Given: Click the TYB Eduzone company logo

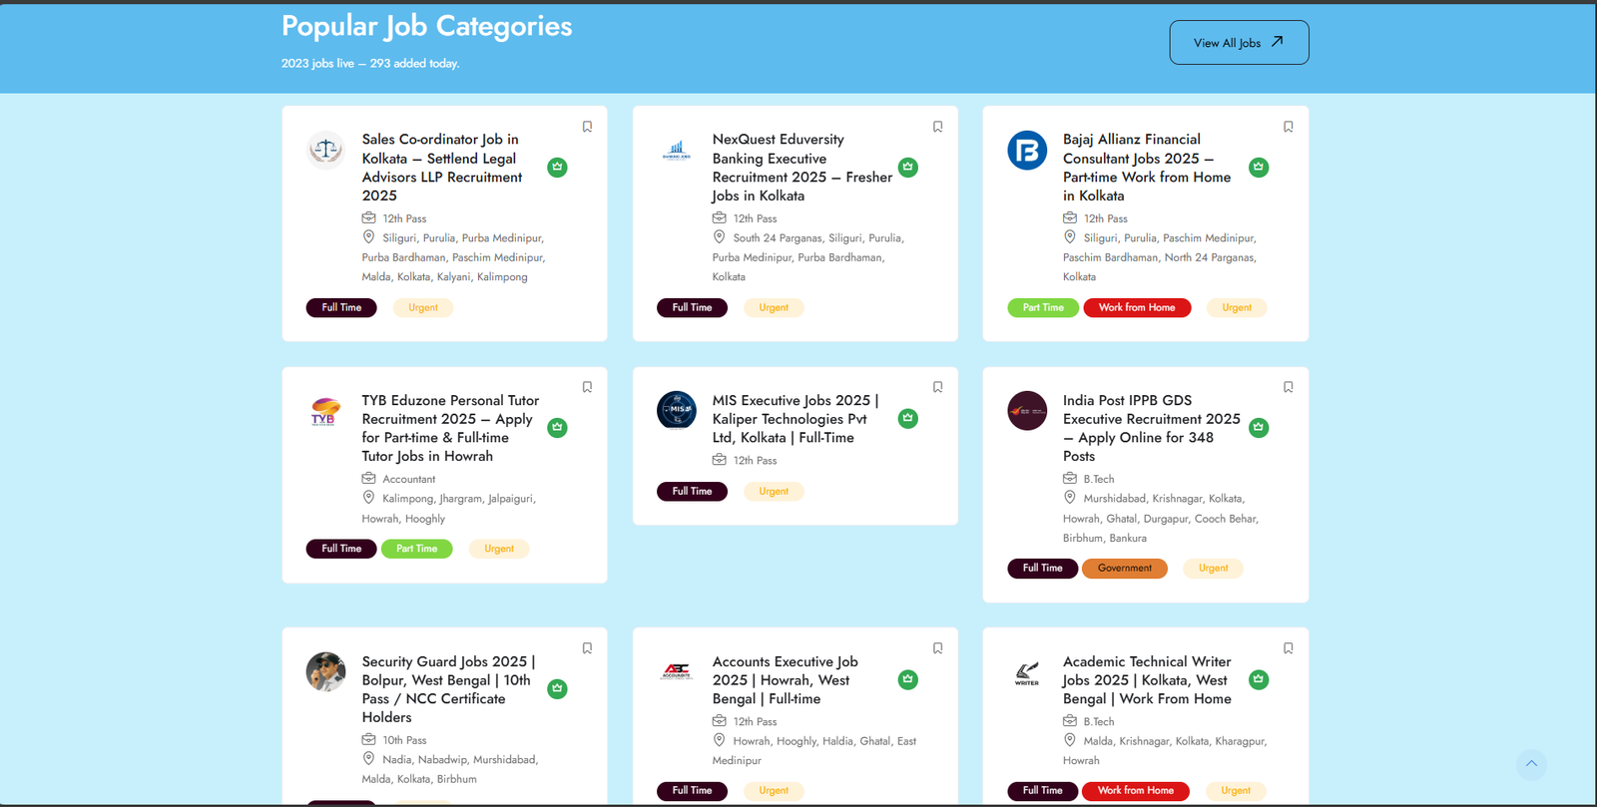Looking at the screenshot, I should [325, 411].
